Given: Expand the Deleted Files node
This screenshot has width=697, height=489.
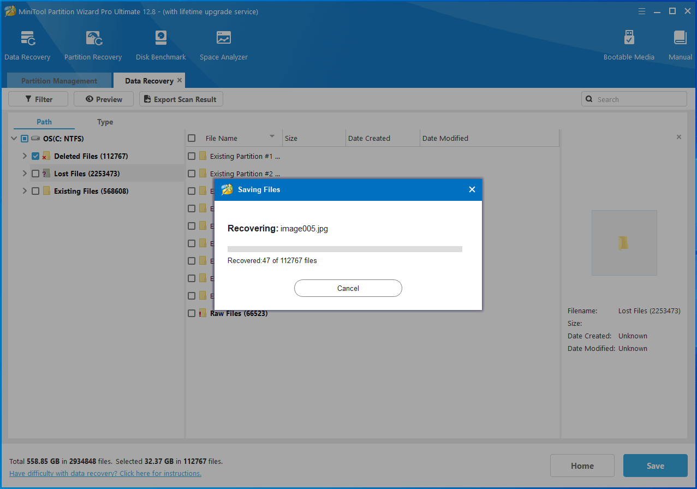Looking at the screenshot, I should tap(25, 156).
